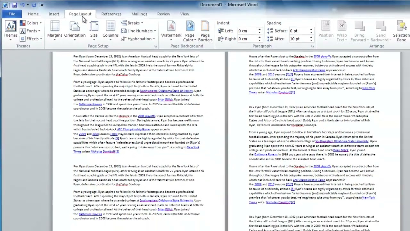This screenshot has height=231, width=410.
Task: Open the Selection Pane
Action: click(x=401, y=31)
